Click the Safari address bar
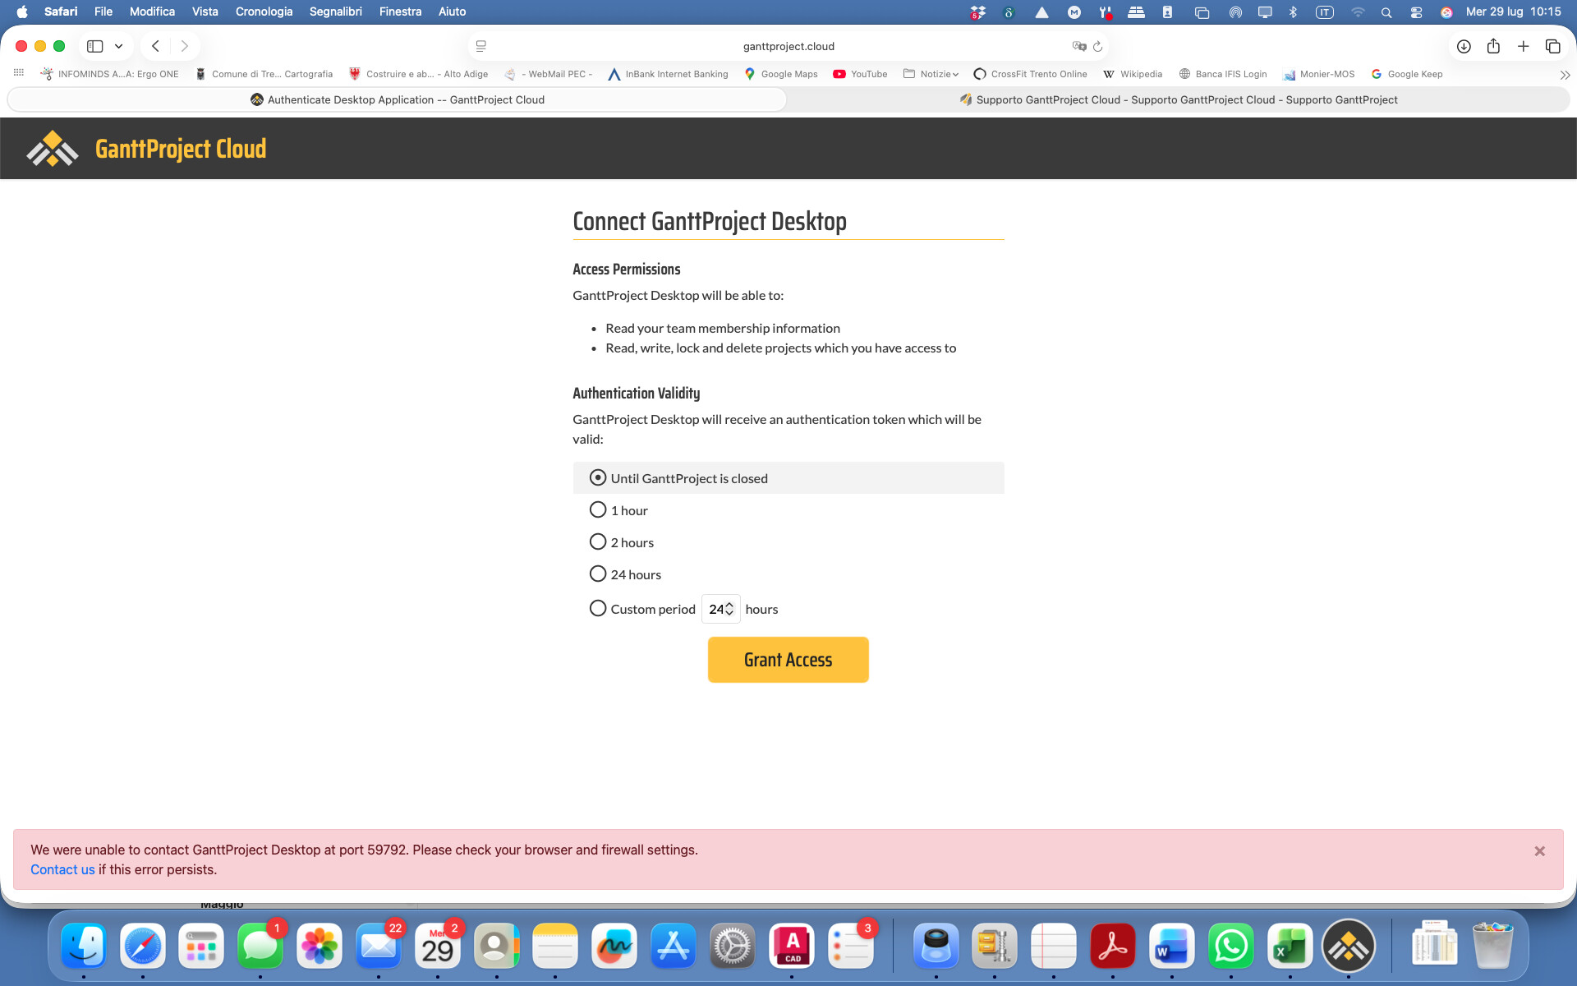 click(788, 47)
